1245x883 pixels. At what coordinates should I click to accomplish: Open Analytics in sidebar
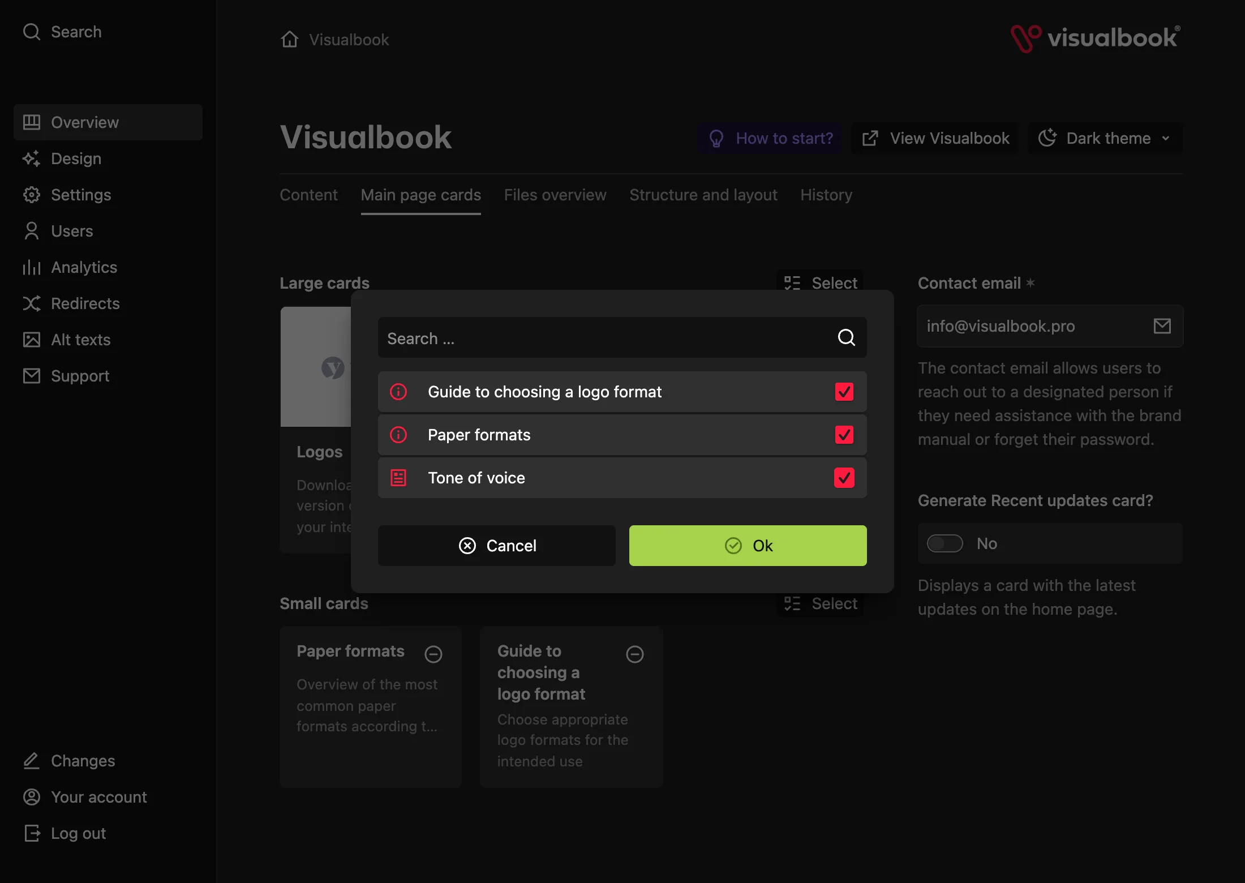pyautogui.click(x=108, y=267)
